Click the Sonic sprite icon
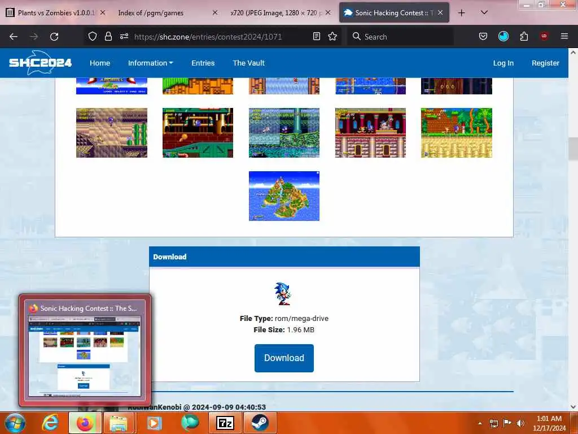 283,294
